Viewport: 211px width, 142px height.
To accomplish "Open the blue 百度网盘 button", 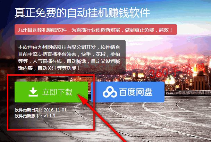I will [128, 92].
